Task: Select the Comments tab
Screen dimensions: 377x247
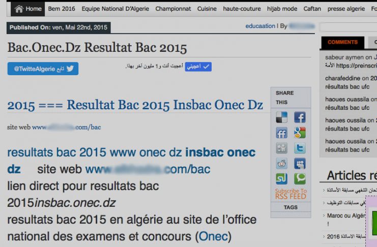Action: click(342, 42)
